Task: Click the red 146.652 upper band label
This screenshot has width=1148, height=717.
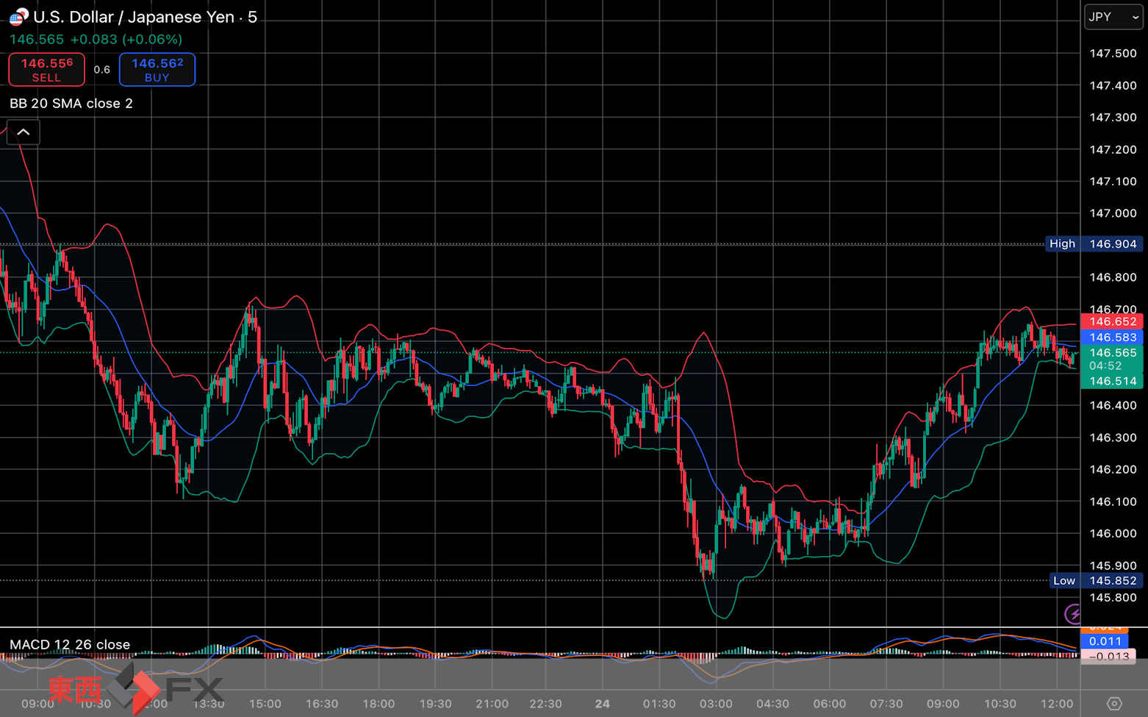Action: click(x=1112, y=321)
